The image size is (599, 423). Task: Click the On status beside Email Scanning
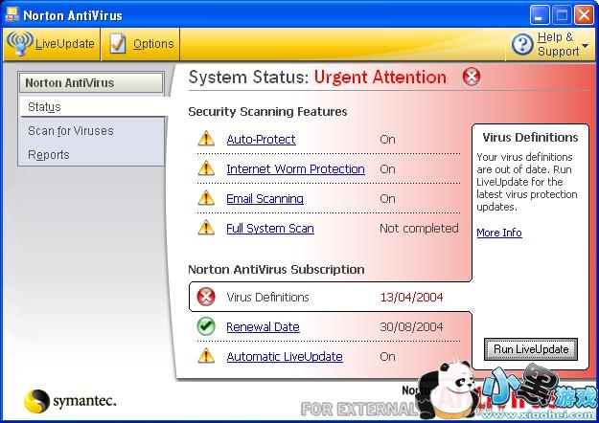pyautogui.click(x=387, y=199)
